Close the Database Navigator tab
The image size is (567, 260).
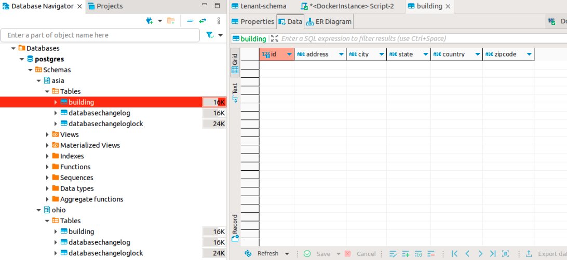[79, 6]
